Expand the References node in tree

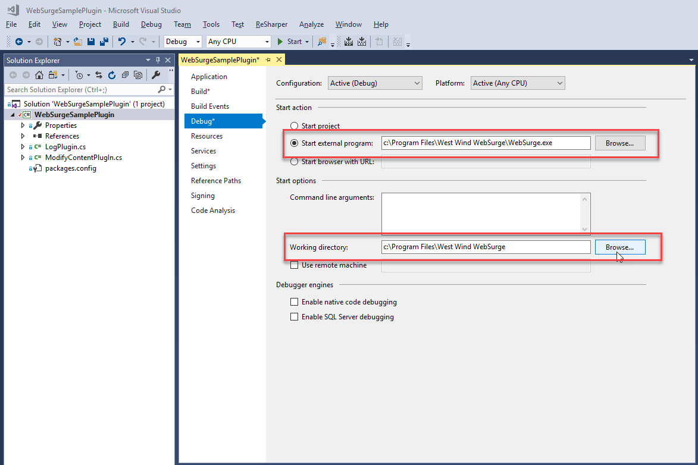(23, 136)
